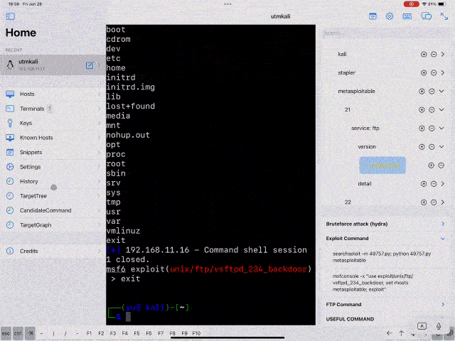Expand the kali tree node
Image resolution: width=455 pixels, height=341 pixels.
[x=443, y=54]
